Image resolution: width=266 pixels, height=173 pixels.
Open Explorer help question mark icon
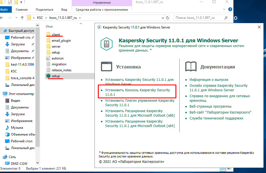pyautogui.click(x=230, y=9)
